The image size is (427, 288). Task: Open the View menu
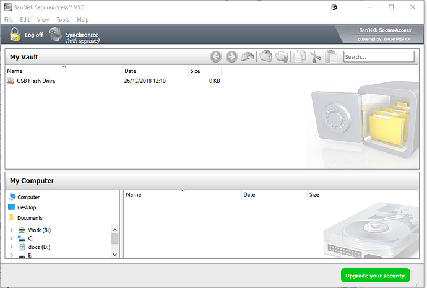[43, 20]
